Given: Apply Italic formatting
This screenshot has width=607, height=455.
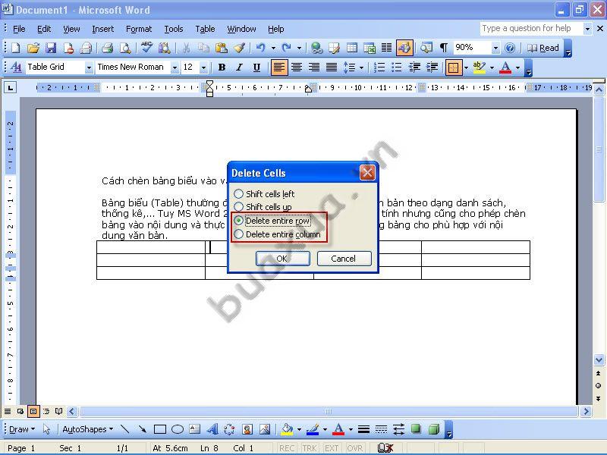Looking at the screenshot, I should click(x=239, y=67).
